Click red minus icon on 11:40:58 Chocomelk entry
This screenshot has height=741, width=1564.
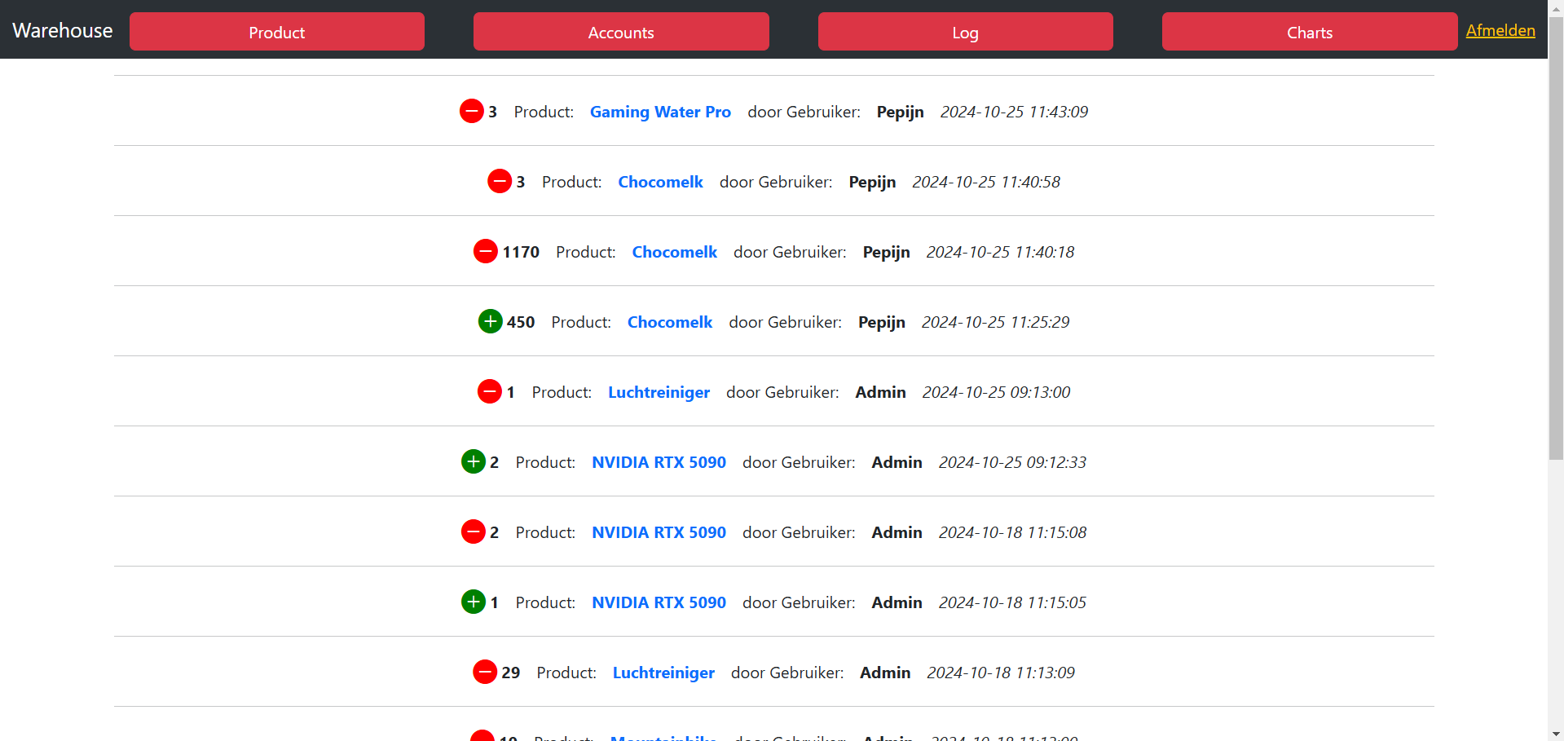click(499, 181)
